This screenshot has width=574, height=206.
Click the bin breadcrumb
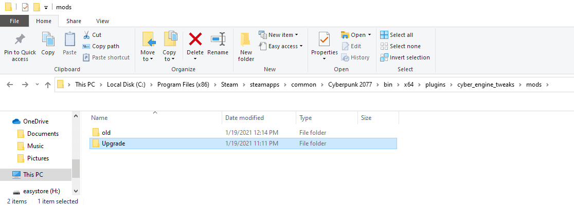coord(387,85)
